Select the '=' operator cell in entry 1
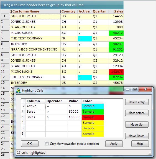The width and height of the screenshot is (156, 159). tap(57, 106)
